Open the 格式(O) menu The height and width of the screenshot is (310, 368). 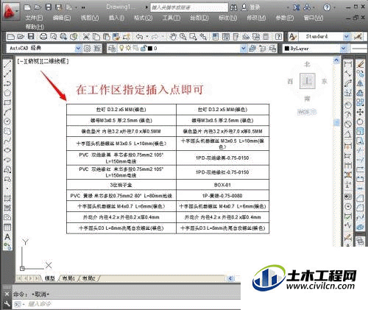pos(144,18)
